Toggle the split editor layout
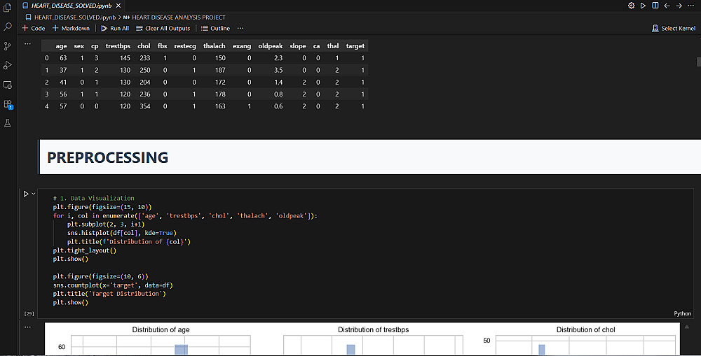The image size is (701, 356). [655, 6]
